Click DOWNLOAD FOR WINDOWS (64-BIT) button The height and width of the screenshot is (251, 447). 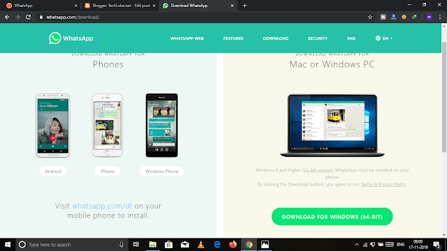[332, 217]
